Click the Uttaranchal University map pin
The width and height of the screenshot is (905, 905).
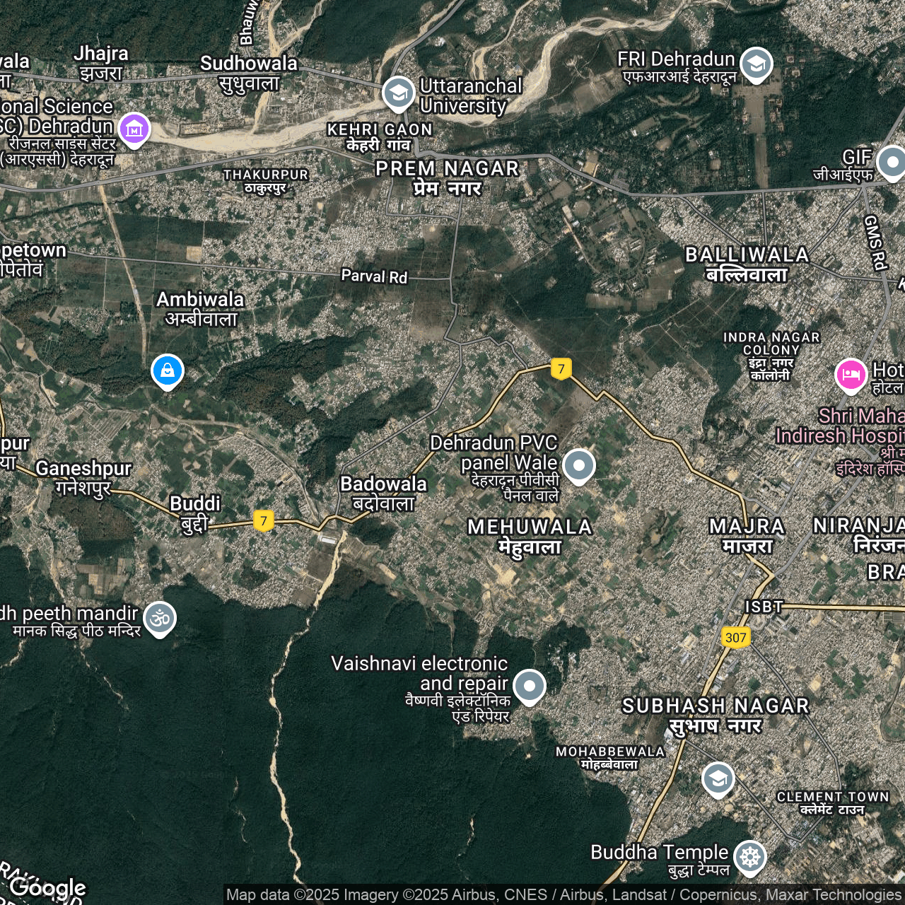398,93
